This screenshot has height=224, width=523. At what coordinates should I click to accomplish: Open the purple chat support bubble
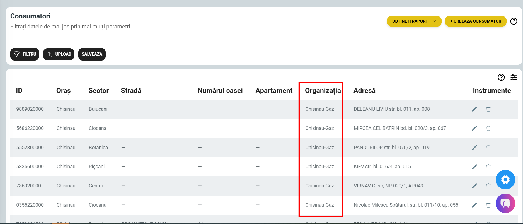coord(505,203)
